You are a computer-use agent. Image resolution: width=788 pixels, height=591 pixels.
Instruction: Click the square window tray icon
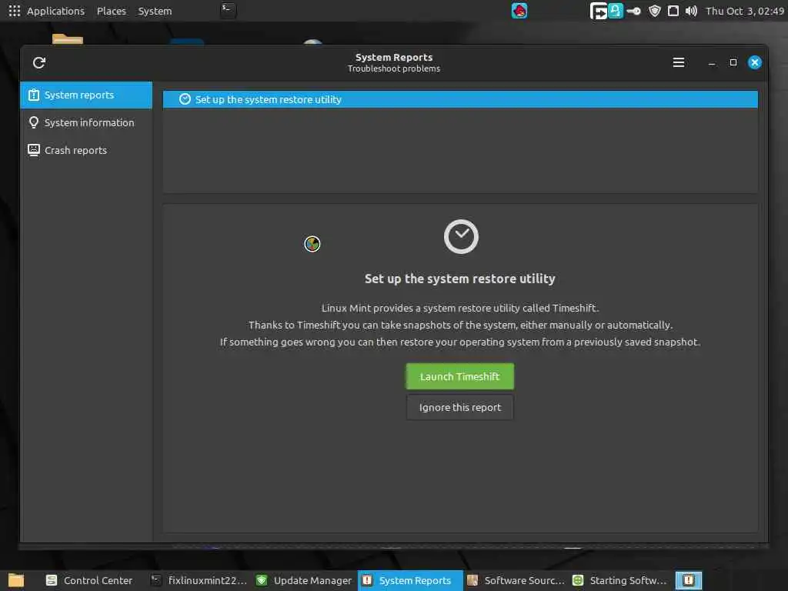point(673,11)
